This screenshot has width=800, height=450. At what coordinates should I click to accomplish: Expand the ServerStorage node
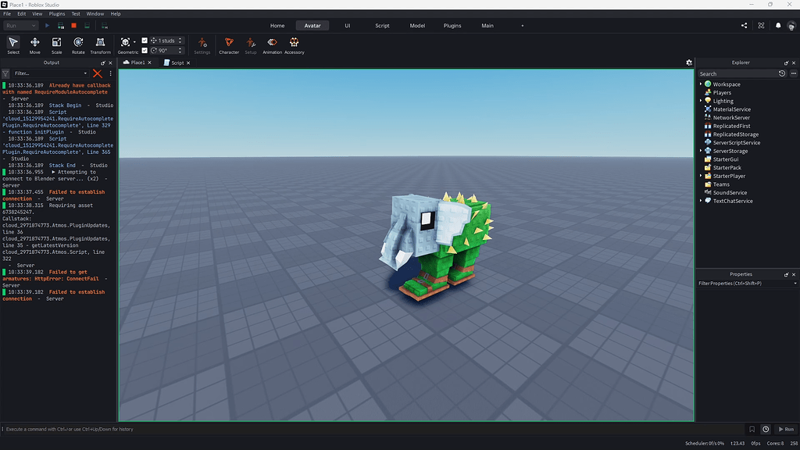tap(701, 151)
